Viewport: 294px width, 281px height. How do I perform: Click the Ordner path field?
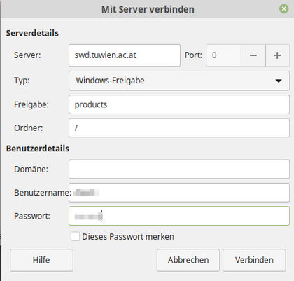pyautogui.click(x=179, y=128)
